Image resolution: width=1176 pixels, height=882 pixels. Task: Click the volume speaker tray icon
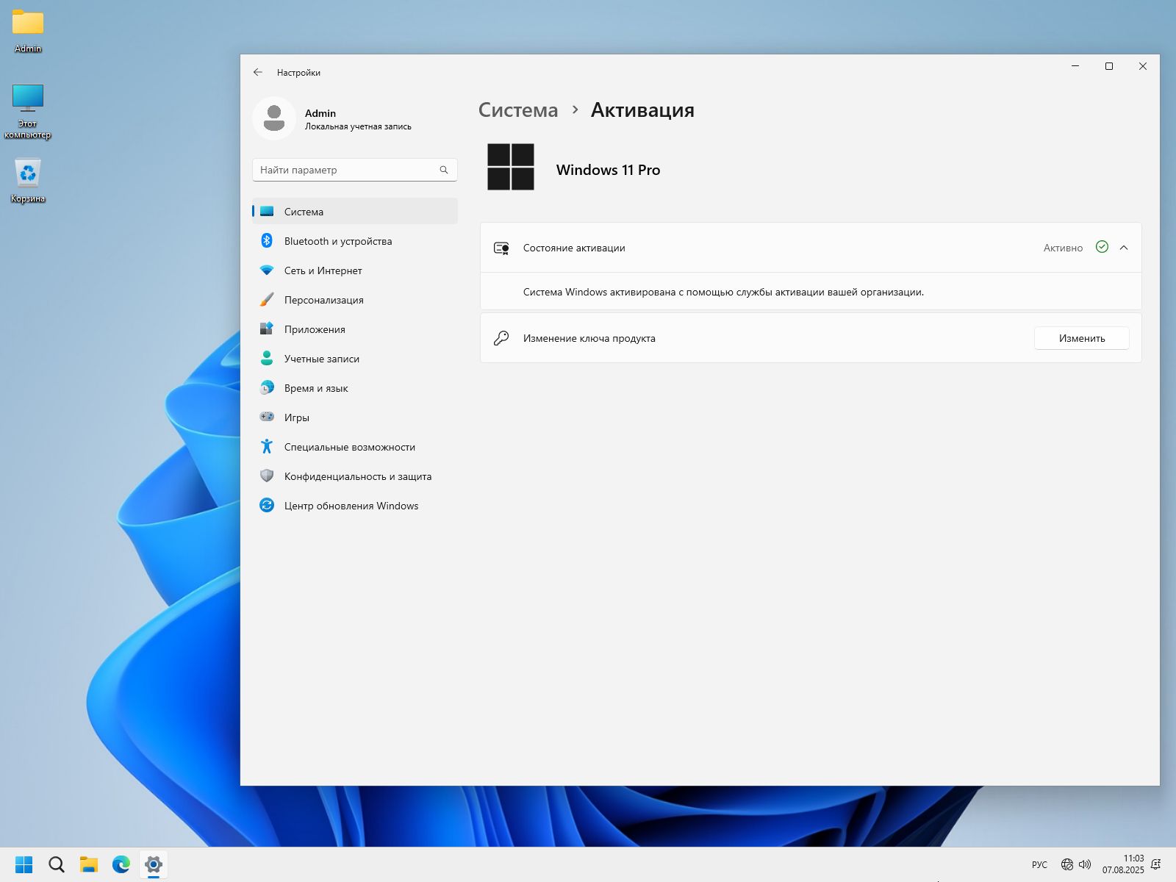pyautogui.click(x=1085, y=864)
